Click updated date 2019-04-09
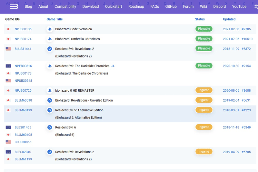The width and height of the screenshot is (258, 172). [231, 152]
